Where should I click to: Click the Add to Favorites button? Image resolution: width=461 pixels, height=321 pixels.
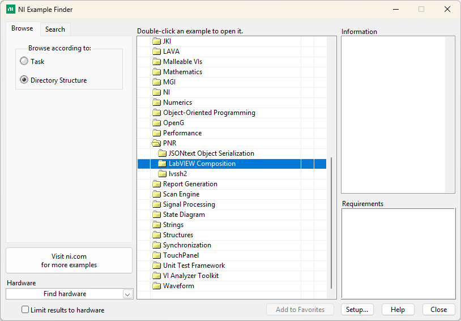point(300,310)
